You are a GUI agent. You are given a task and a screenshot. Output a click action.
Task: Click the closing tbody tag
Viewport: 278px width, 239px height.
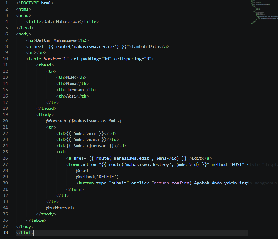click(x=46, y=214)
